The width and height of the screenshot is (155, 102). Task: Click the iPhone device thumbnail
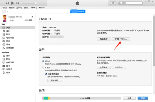(5, 19)
